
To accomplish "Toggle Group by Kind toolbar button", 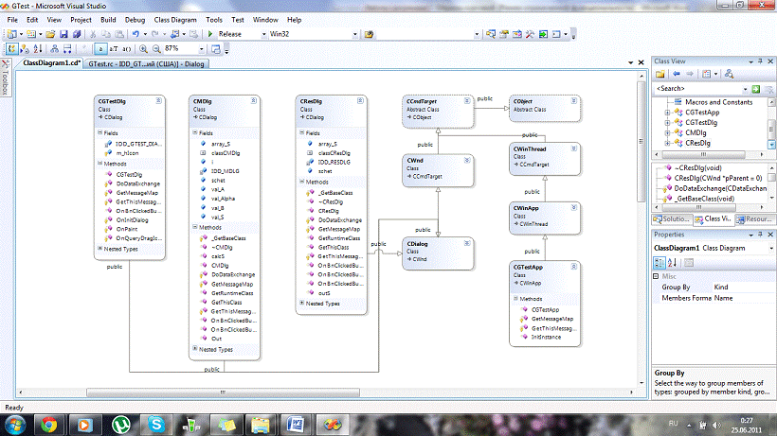I will (x=13, y=48).
